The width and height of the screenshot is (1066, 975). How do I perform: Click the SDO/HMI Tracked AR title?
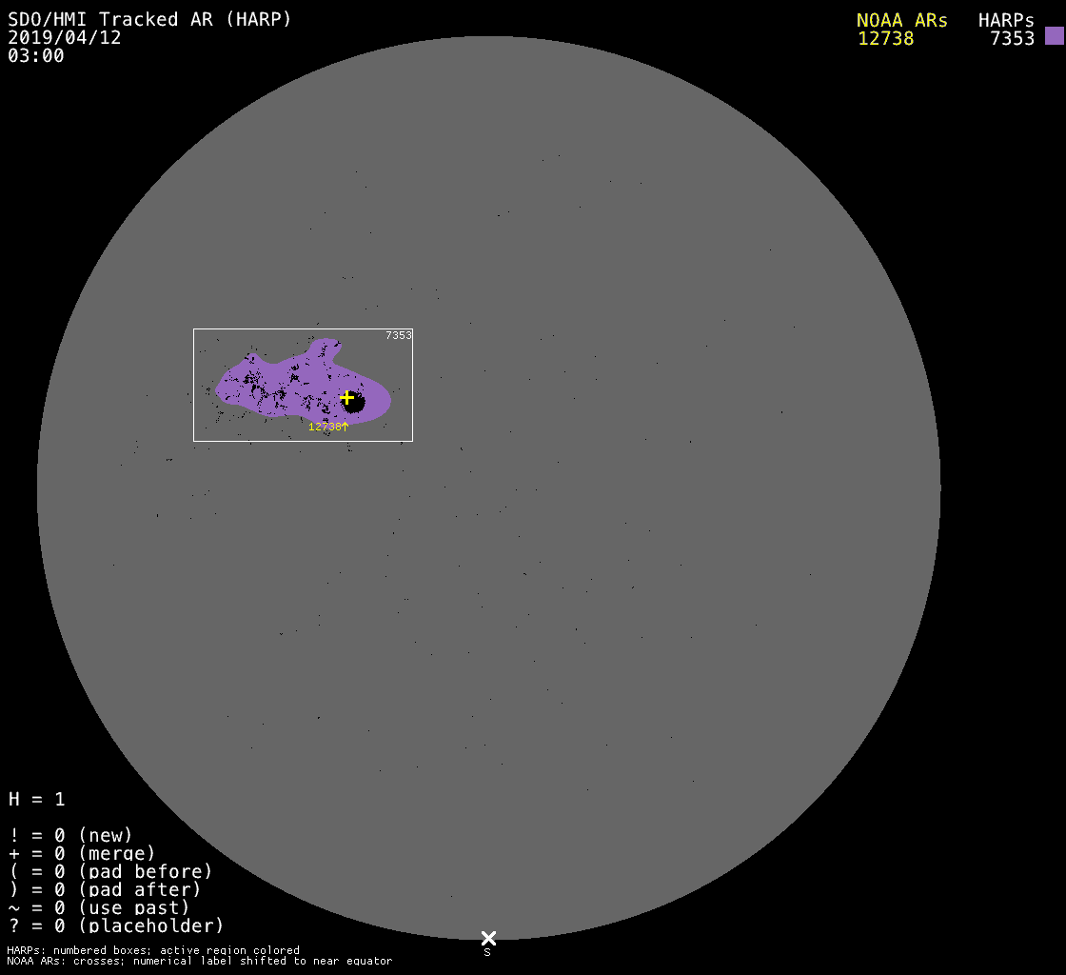click(x=149, y=19)
